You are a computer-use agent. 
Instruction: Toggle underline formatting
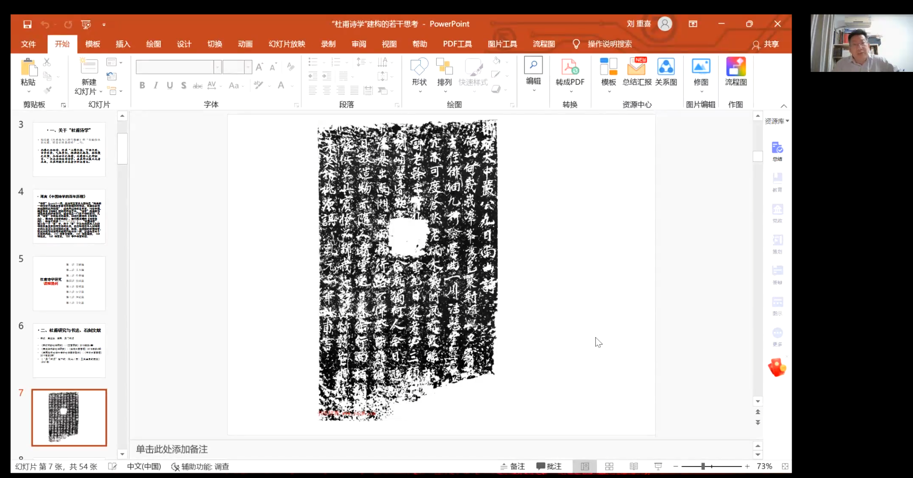[169, 85]
